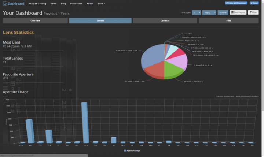Click the FE 70-200mm F4 G OSS label
This screenshot has height=157, width=264.
click(x=202, y=48)
